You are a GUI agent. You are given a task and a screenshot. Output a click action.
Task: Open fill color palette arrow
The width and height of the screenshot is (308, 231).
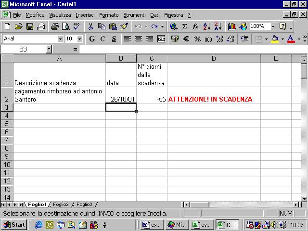(x=282, y=39)
